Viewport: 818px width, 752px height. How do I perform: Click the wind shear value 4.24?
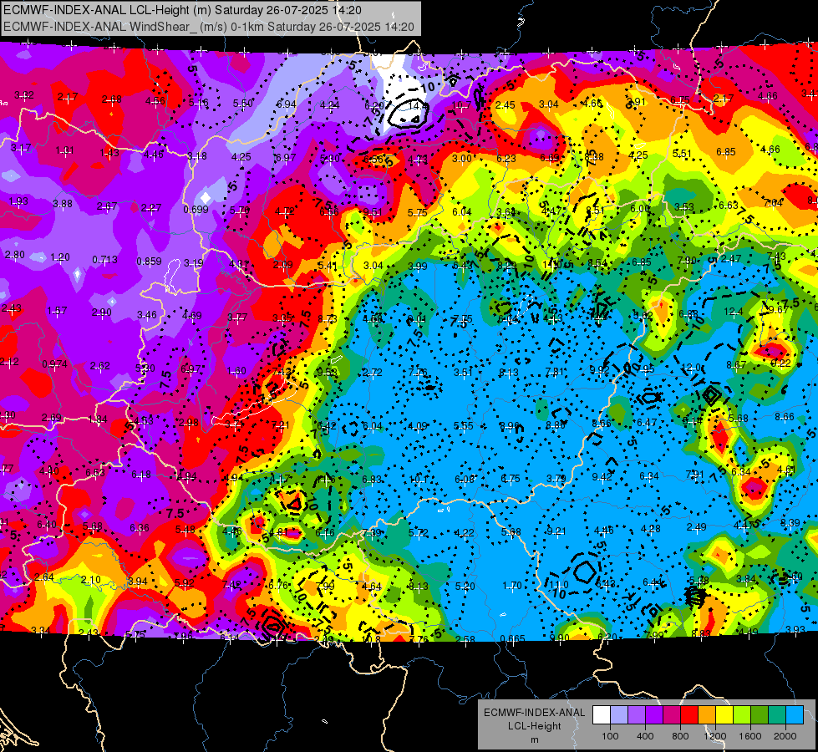coord(330,105)
